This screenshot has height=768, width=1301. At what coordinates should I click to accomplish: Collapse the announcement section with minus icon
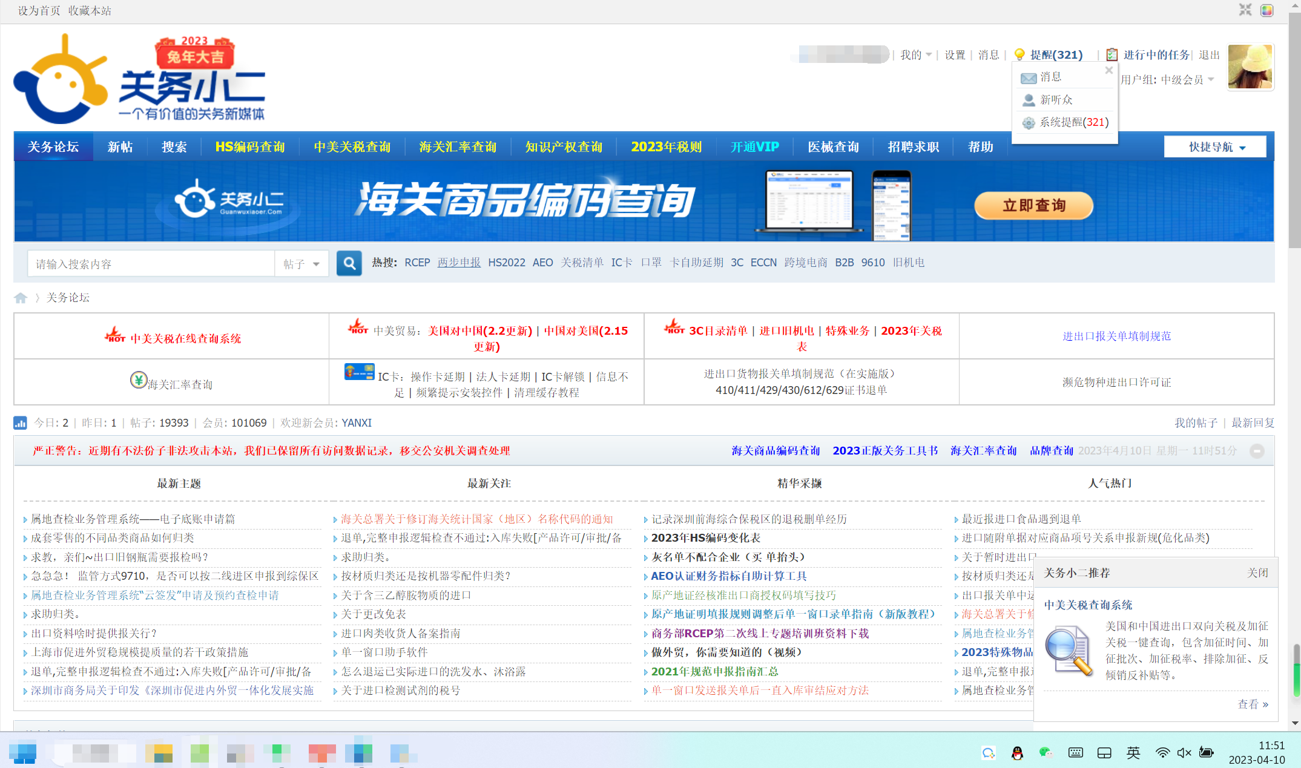[x=1257, y=451]
